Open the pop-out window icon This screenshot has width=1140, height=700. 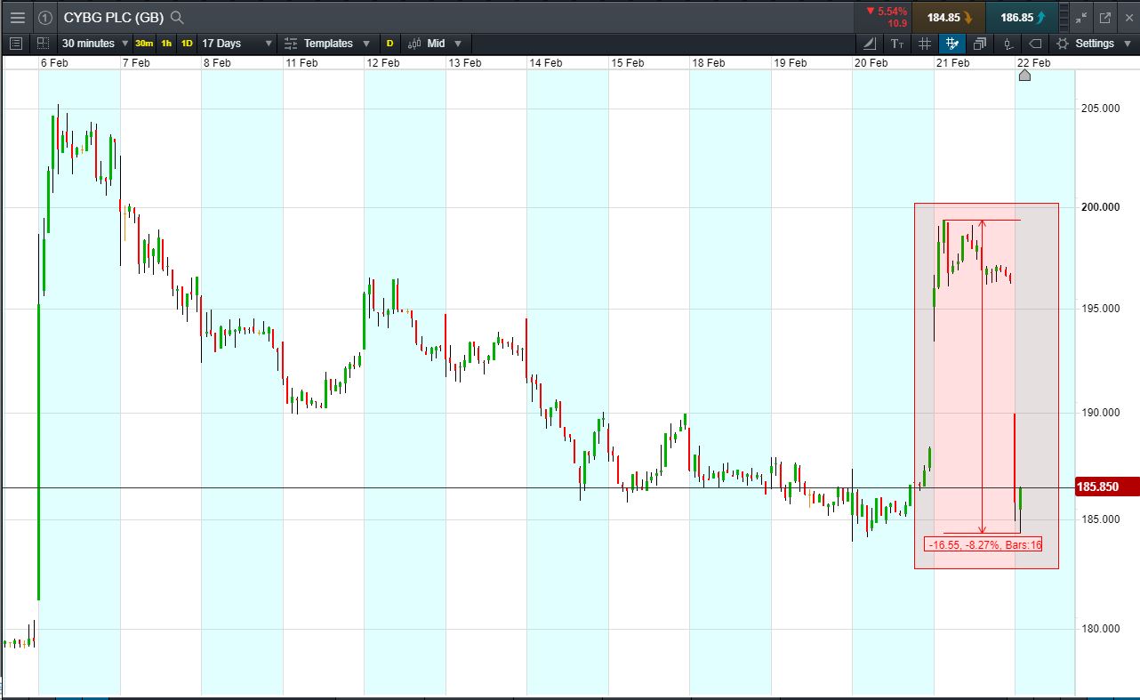point(1105,17)
